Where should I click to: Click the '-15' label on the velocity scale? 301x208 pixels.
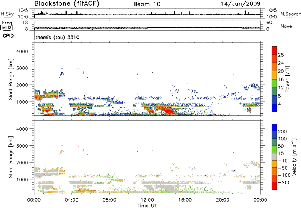click(283, 161)
